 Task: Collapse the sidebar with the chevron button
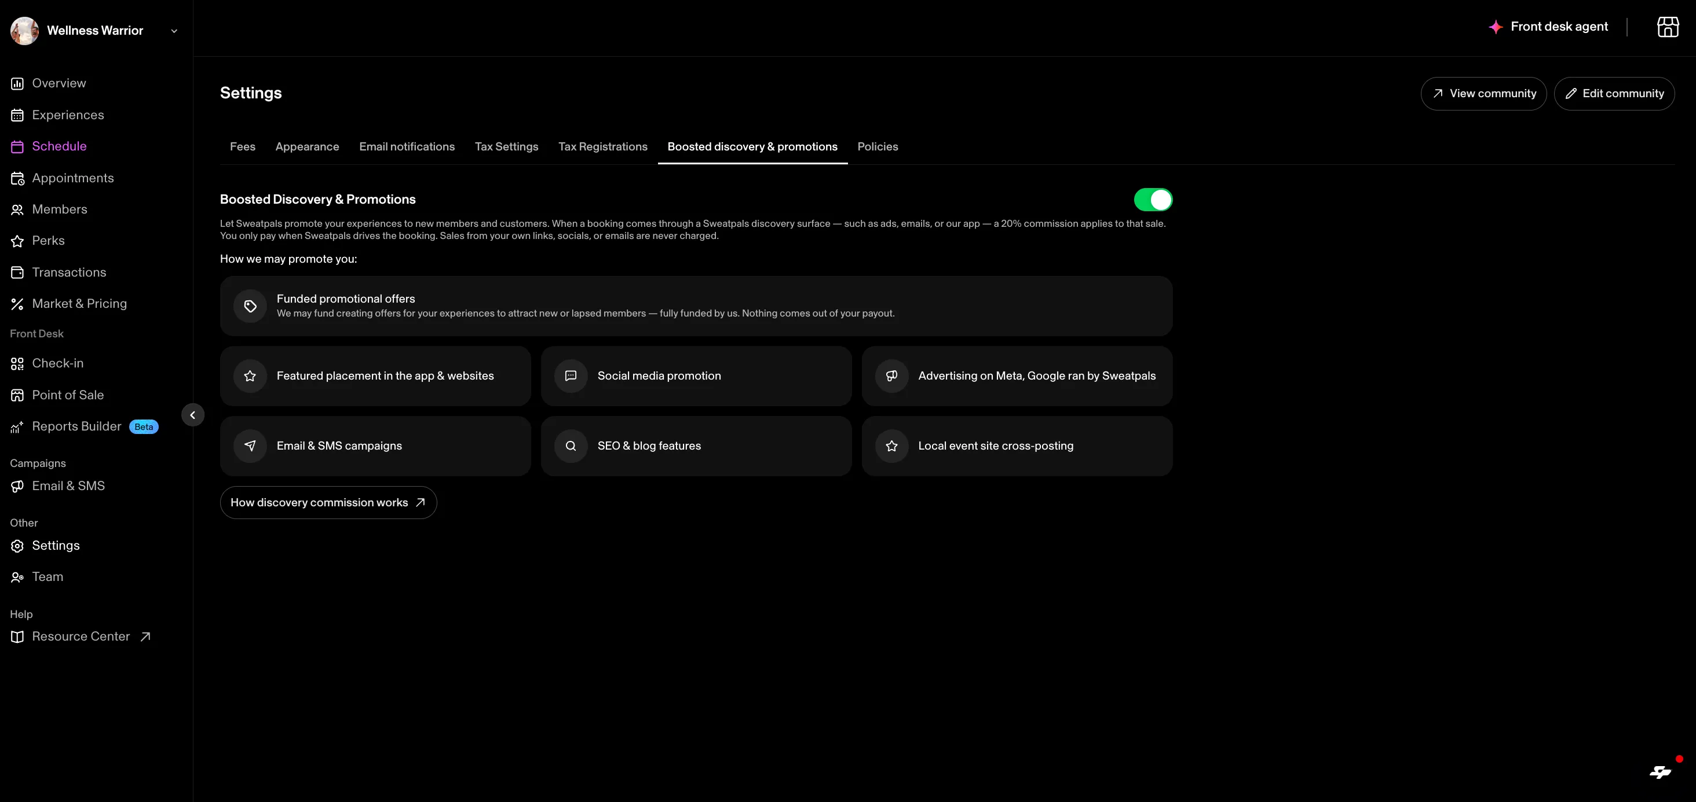[193, 415]
